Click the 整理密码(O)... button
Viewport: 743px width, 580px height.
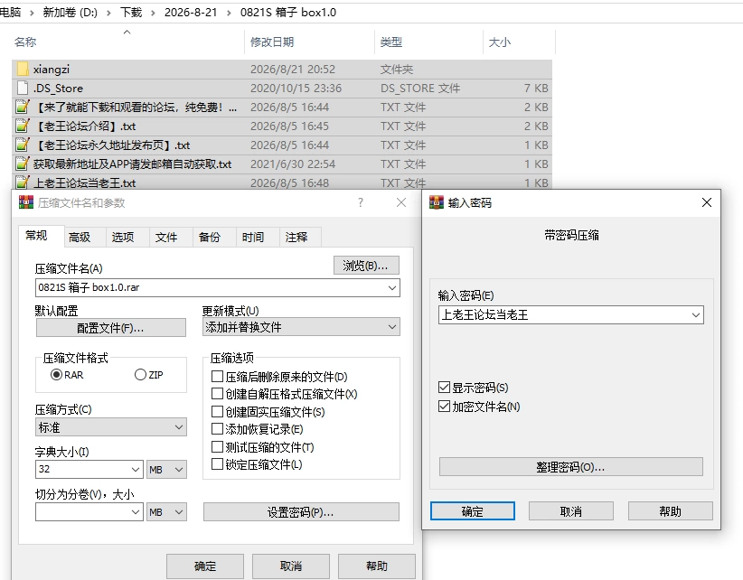[571, 467]
